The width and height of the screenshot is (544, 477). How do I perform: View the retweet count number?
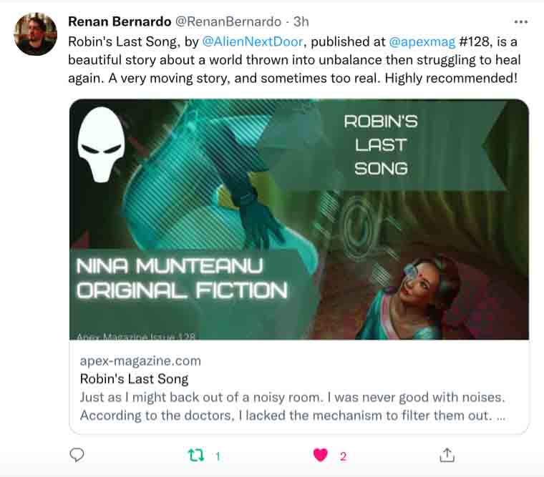pos(218,456)
